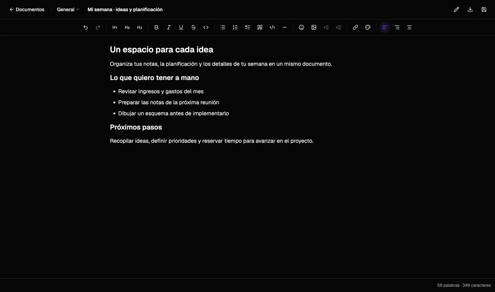The image size is (495, 292).
Task: Insert a numbered list
Action: tap(235, 27)
